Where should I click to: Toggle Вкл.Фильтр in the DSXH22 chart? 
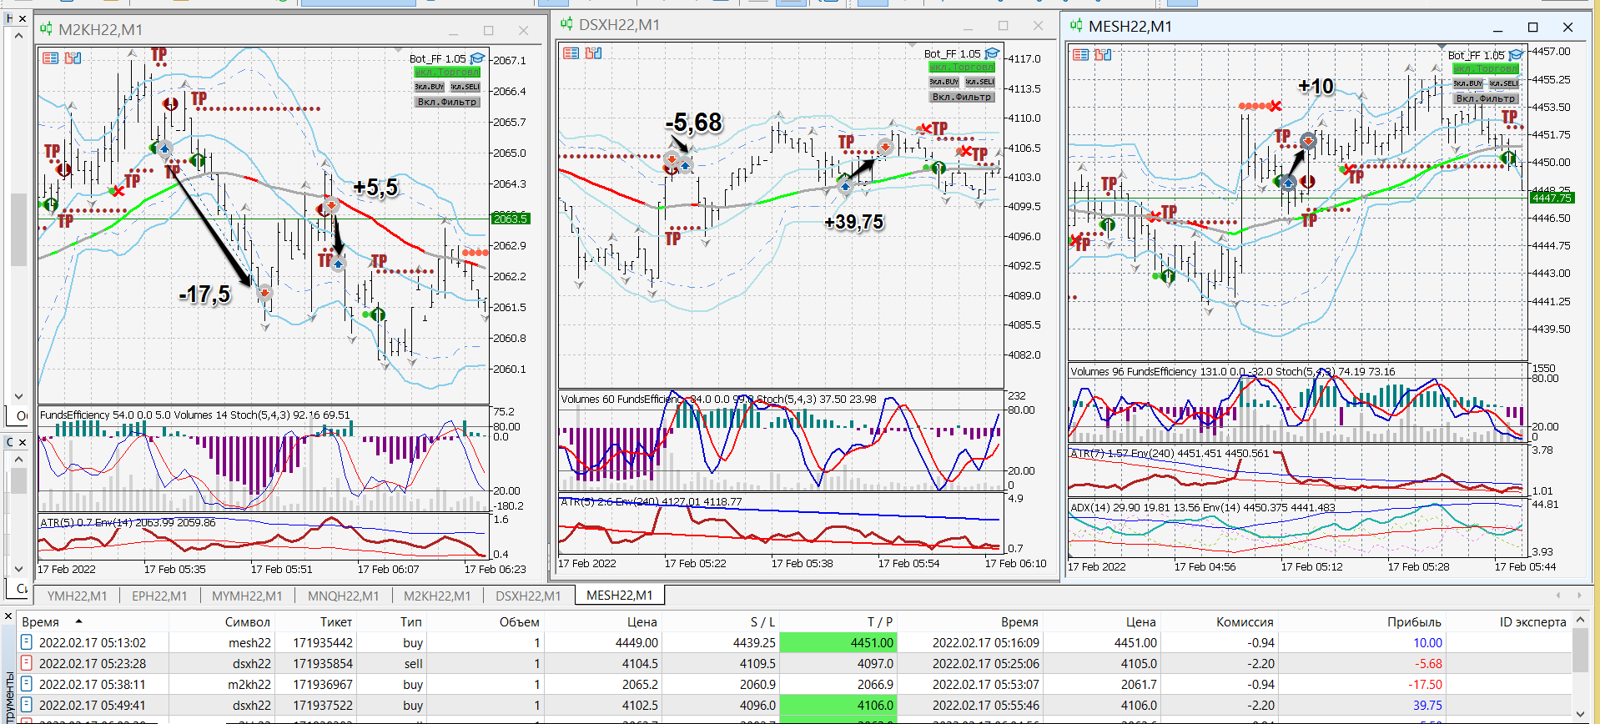tap(962, 97)
